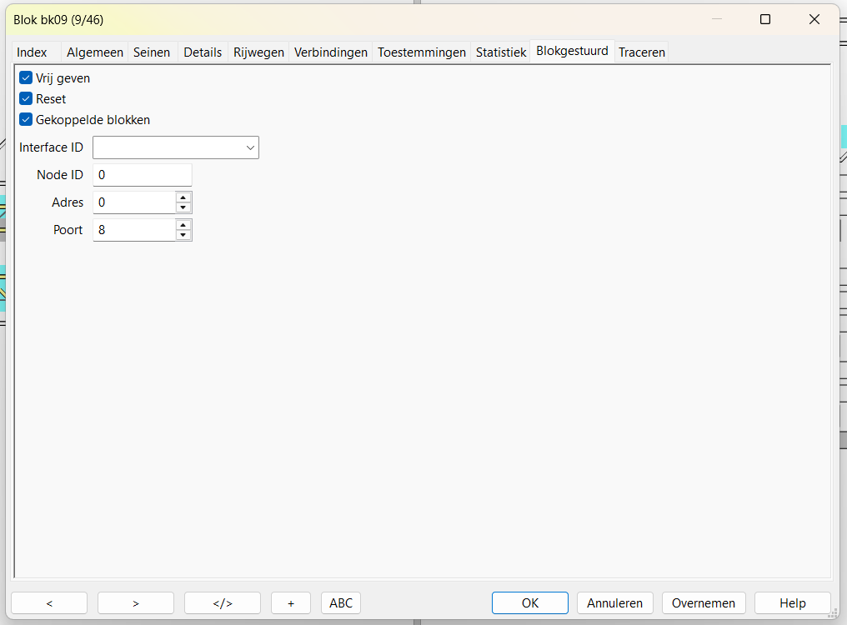Decrease the Adres value with down arrow
Image resolution: width=847 pixels, height=625 pixels.
pyautogui.click(x=183, y=208)
